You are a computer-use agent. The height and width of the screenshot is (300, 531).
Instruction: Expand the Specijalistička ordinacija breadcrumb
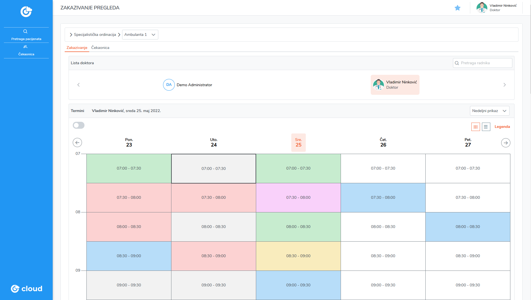(93, 35)
